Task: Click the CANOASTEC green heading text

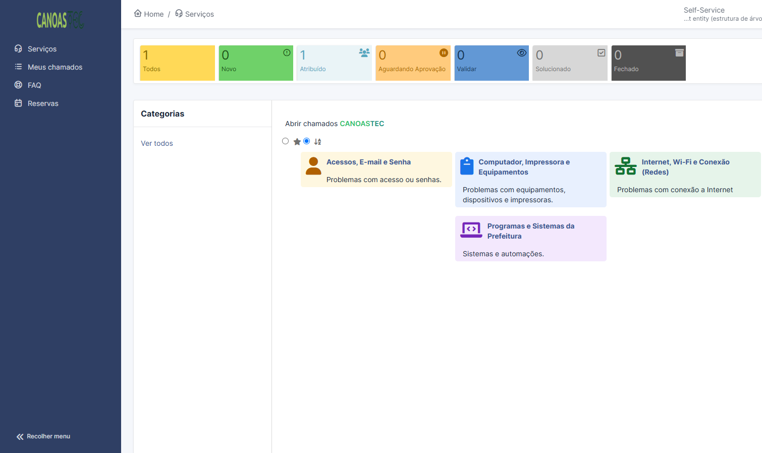Action: tap(362, 124)
